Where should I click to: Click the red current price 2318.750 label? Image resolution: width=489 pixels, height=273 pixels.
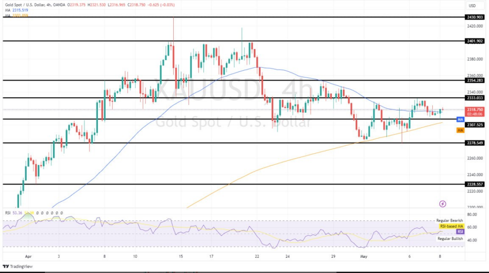pos(475,109)
